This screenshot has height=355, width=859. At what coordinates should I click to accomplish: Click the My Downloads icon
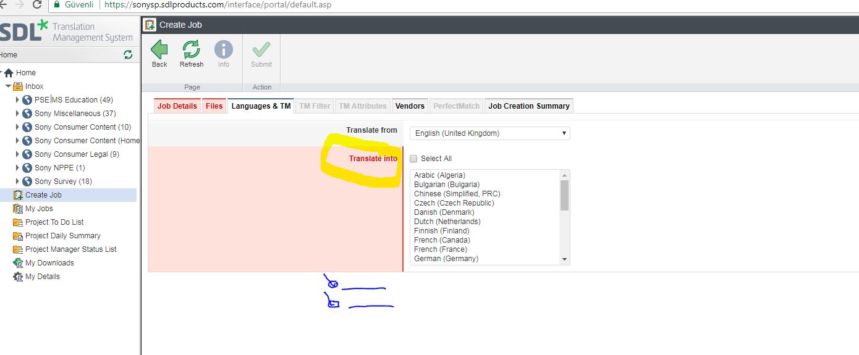pos(18,263)
